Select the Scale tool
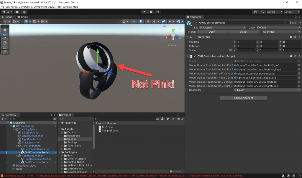This screenshot has width=302, height=178. point(5,43)
